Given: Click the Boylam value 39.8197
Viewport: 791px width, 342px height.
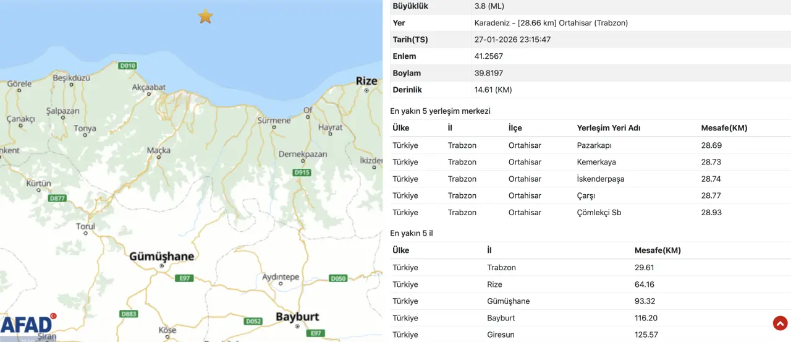Looking at the screenshot, I should coord(488,73).
